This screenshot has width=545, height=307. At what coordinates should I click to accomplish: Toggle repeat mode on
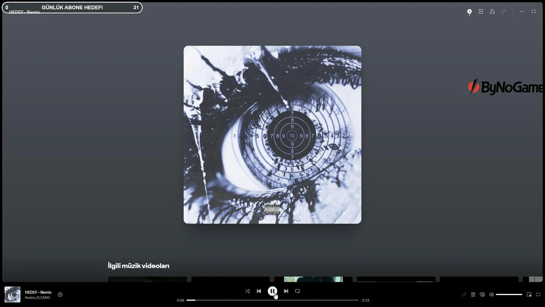298,291
